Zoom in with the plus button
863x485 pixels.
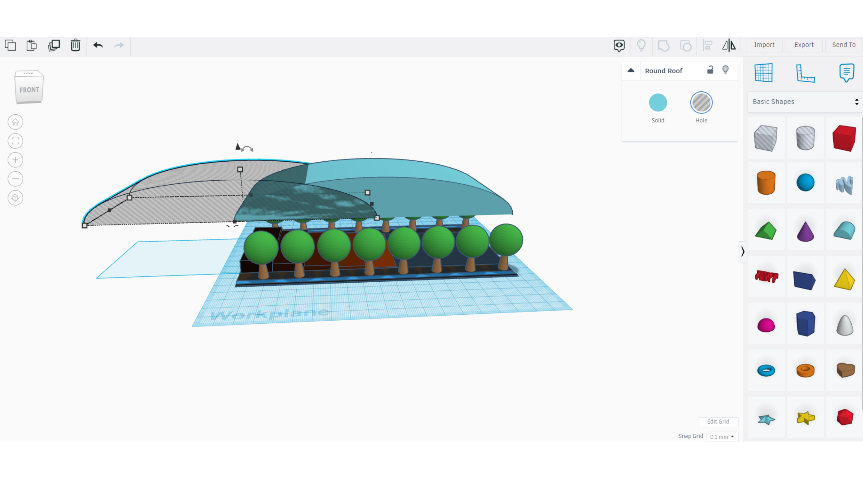[x=15, y=160]
